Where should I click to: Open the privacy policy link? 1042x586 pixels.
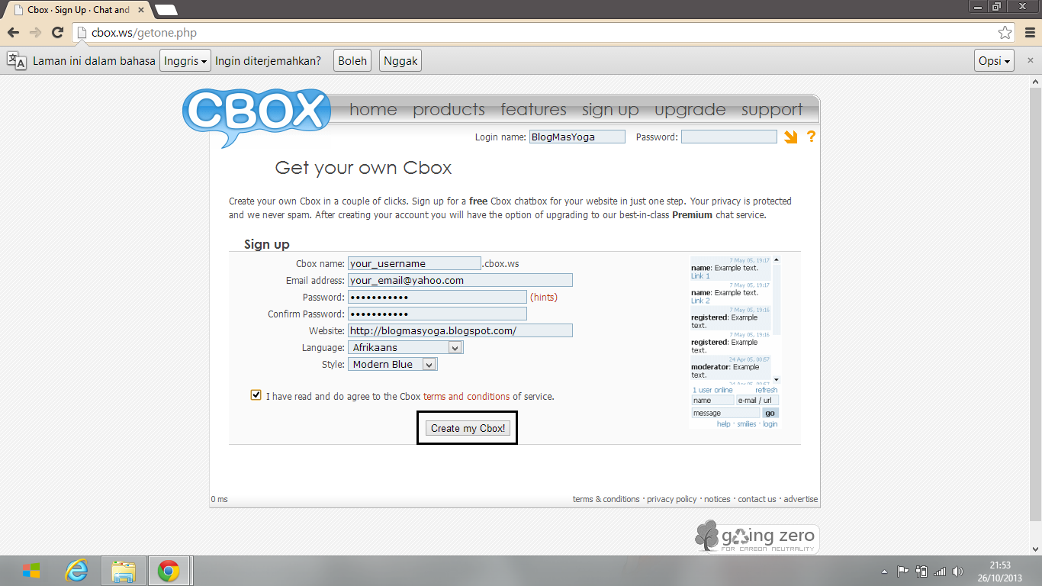671,498
